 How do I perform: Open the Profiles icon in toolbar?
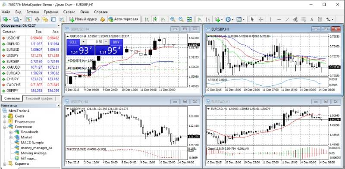(16, 19)
